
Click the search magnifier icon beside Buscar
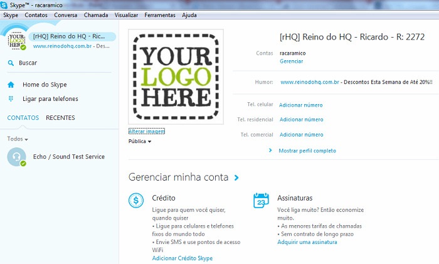(11, 63)
